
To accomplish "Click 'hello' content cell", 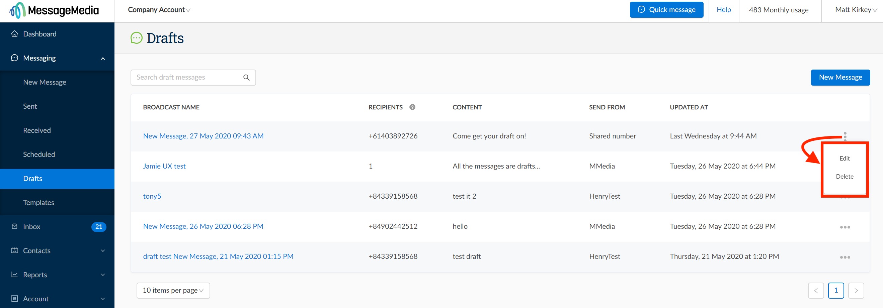I will point(460,226).
